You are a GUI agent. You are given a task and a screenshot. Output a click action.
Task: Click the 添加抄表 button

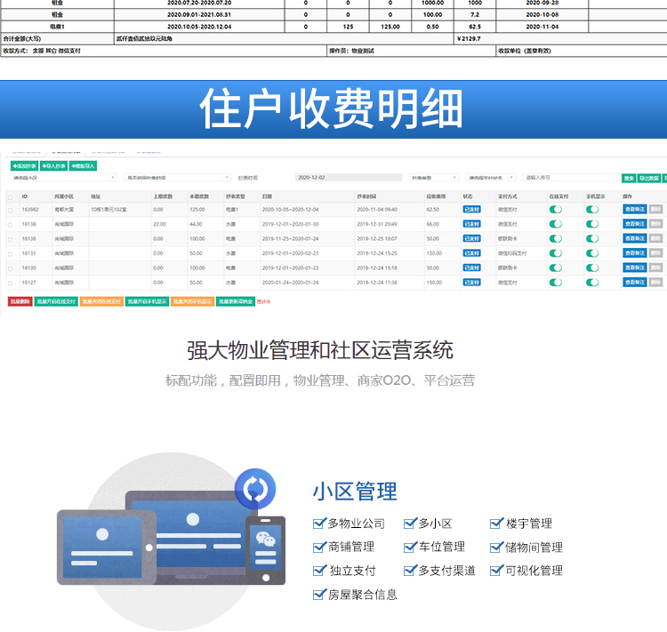26,165
